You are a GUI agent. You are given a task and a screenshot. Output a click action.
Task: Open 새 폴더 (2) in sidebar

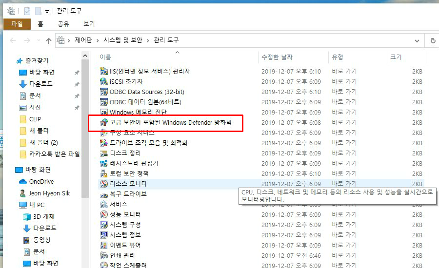44,142
